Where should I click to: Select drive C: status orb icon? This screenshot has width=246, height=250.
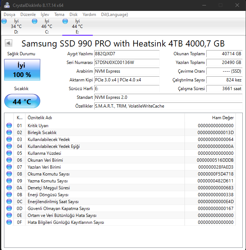click(x=35, y=21)
